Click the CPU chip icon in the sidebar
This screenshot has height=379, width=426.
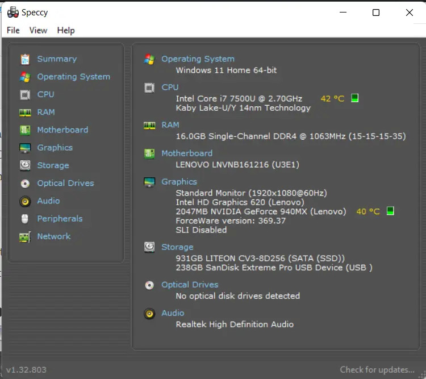pos(25,95)
